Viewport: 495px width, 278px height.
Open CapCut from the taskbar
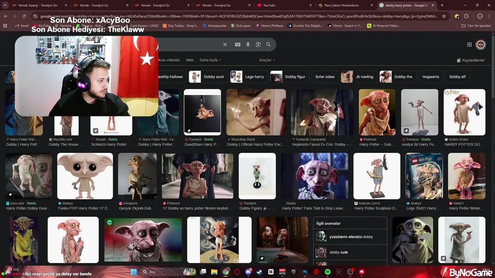click(271, 272)
